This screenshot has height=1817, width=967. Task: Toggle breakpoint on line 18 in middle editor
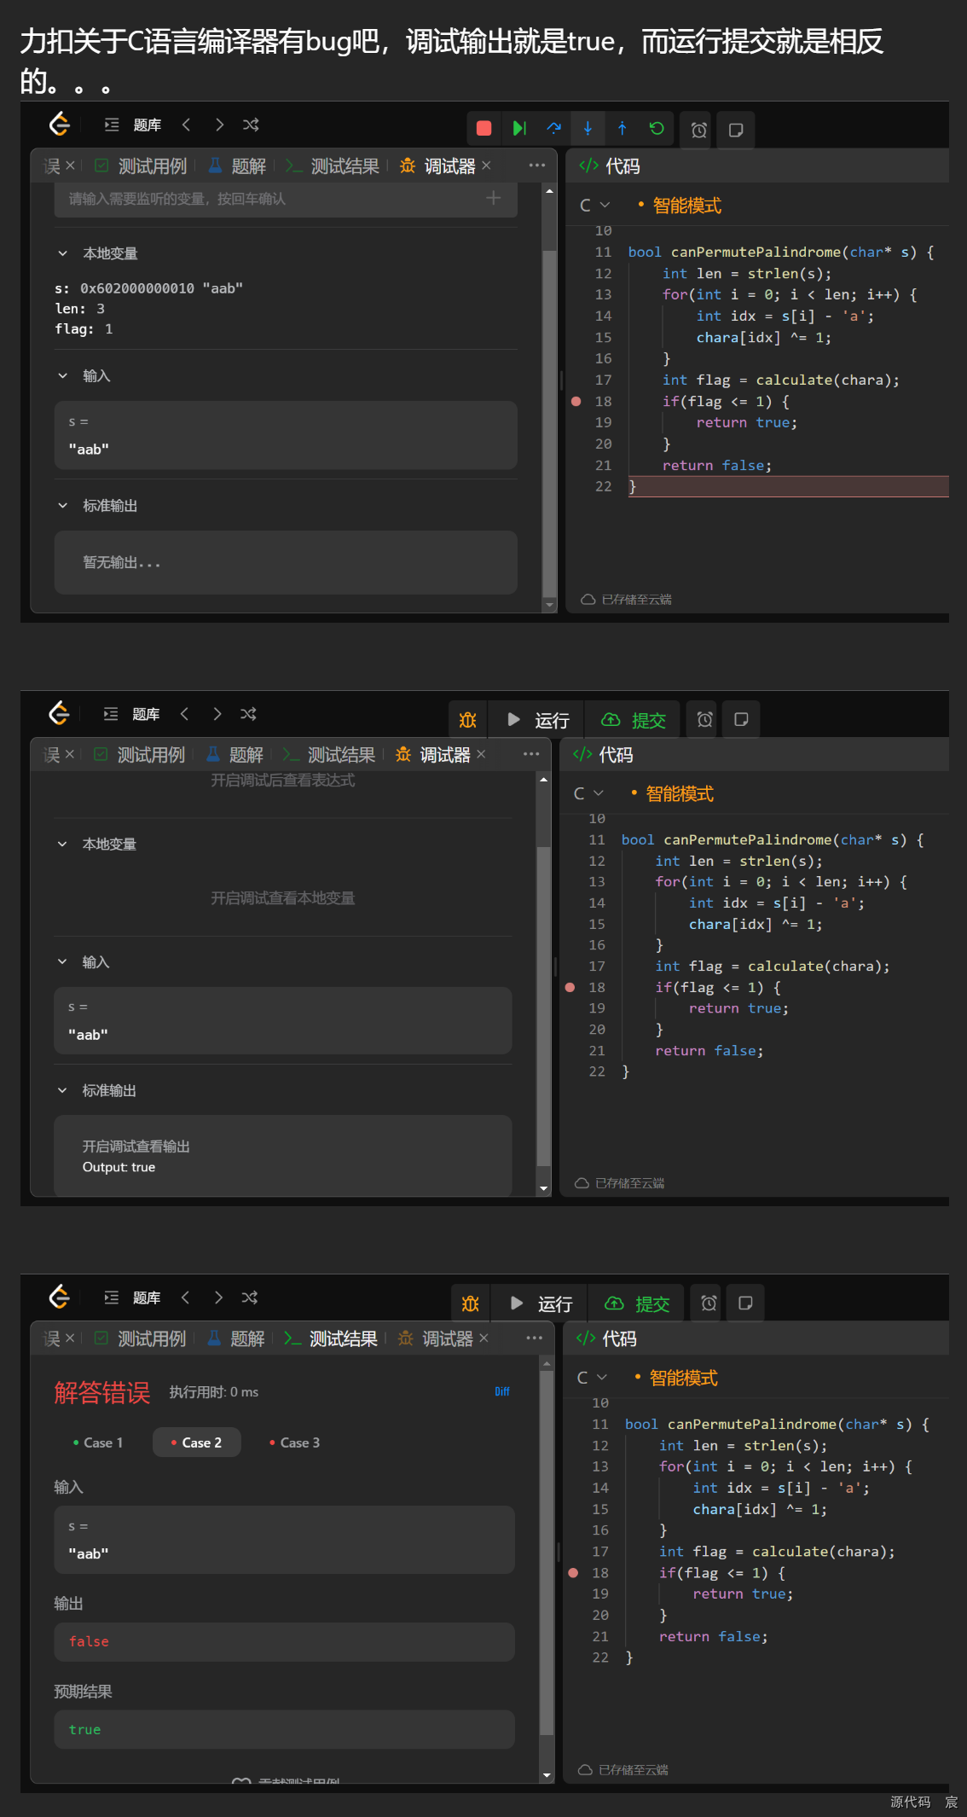pyautogui.click(x=570, y=987)
